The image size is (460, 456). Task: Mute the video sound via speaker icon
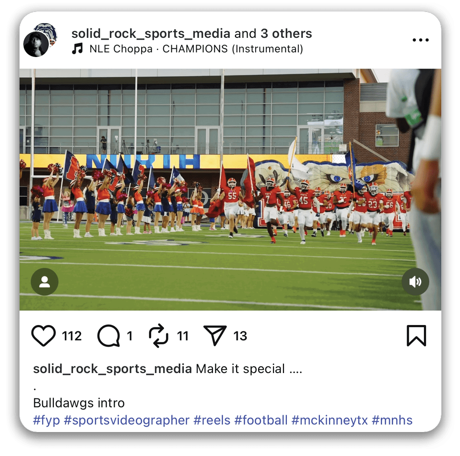click(x=415, y=281)
